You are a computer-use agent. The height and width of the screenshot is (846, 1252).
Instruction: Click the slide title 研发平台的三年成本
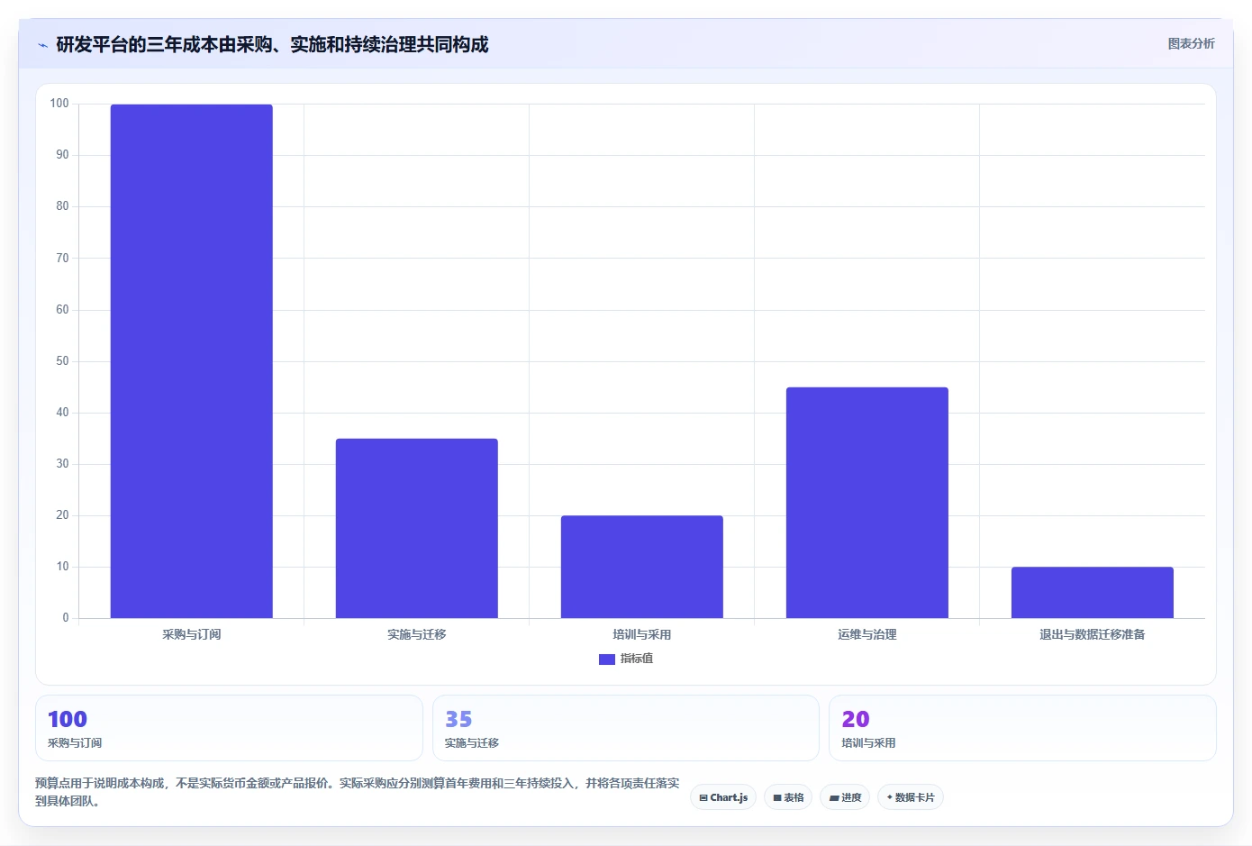coord(272,45)
